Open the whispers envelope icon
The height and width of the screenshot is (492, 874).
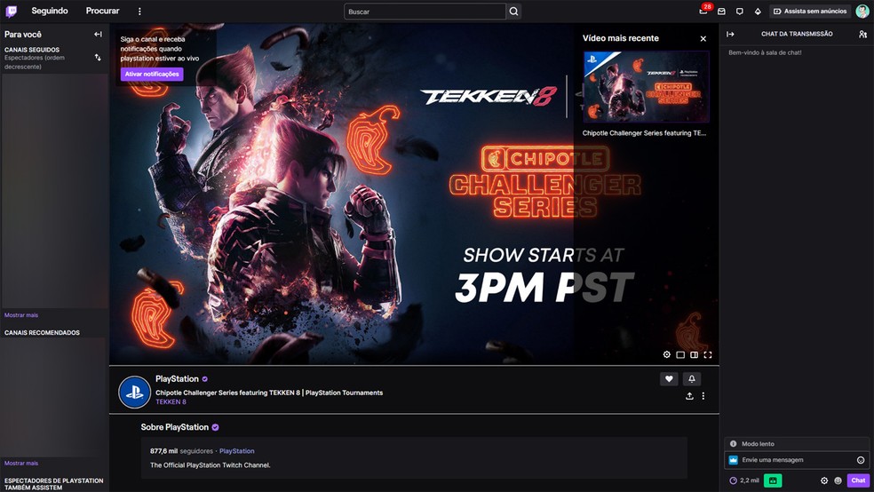[x=721, y=12]
